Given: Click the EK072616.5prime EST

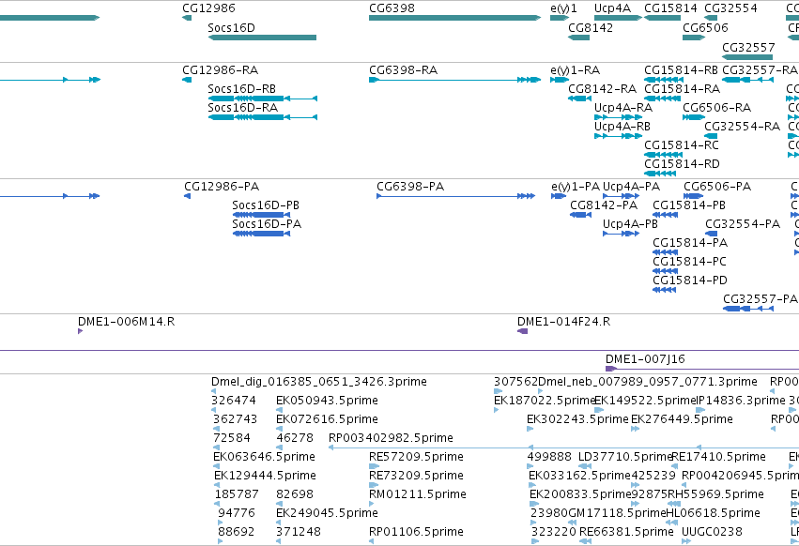Looking at the screenshot, I should pyautogui.click(x=279, y=429).
